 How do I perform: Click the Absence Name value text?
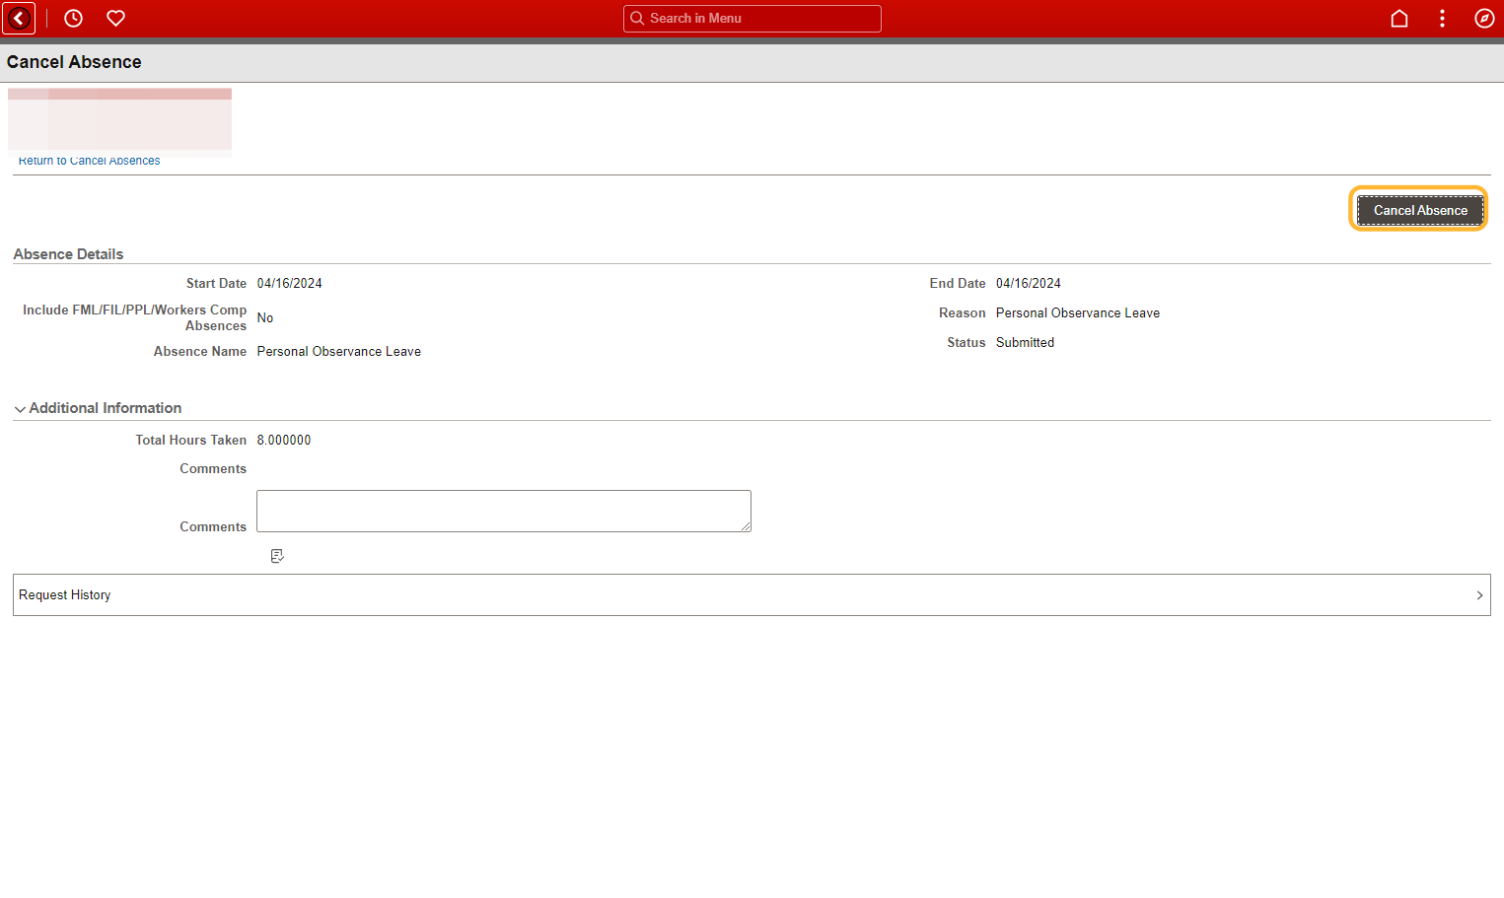(x=339, y=351)
